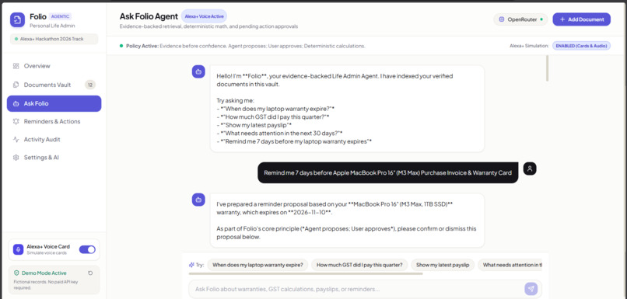Click the bot avatar beside the reminder proposal
Image resolution: width=627 pixels, height=299 pixels.
point(198,200)
